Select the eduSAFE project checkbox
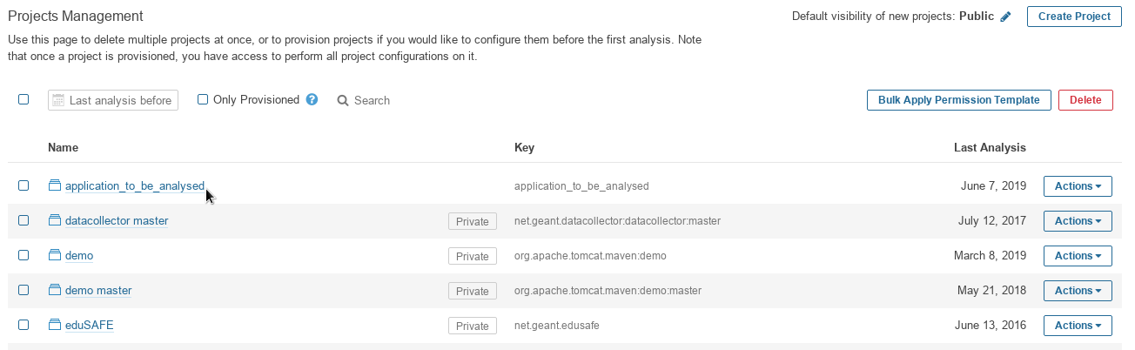Viewport: 1135px width, 350px height. (24, 325)
